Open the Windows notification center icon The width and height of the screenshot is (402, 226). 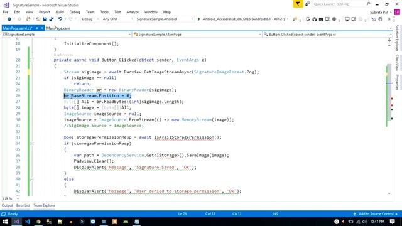click(392, 222)
